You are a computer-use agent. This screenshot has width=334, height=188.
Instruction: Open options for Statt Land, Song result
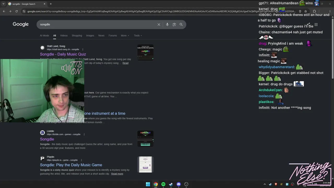[83, 49]
